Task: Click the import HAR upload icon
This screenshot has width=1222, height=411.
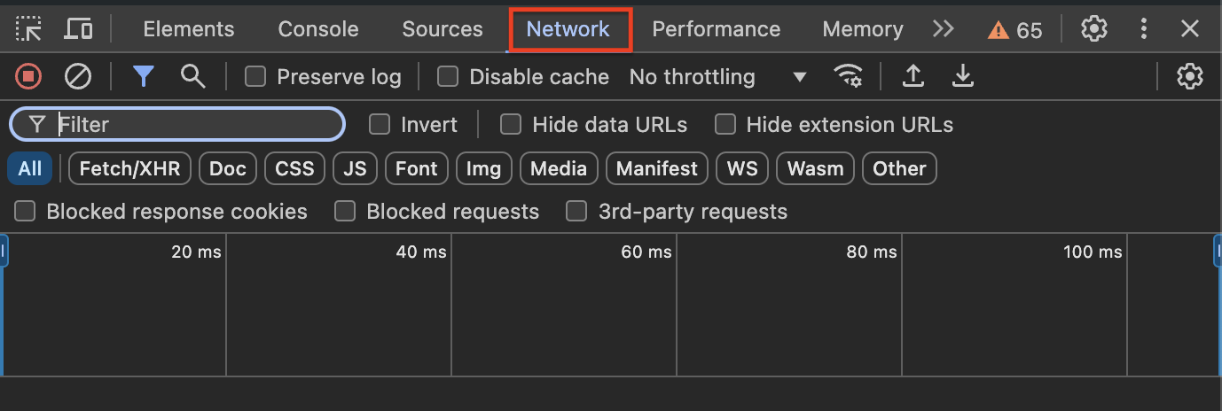Action: tap(913, 77)
